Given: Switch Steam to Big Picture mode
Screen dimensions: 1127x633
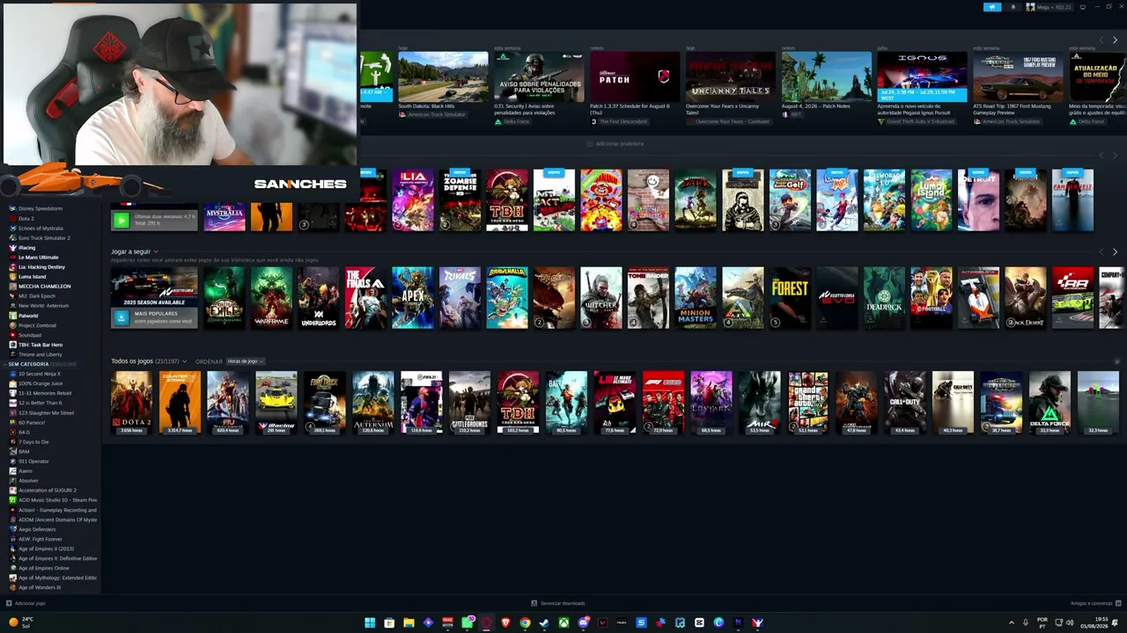Looking at the screenshot, I should (x=1083, y=7).
